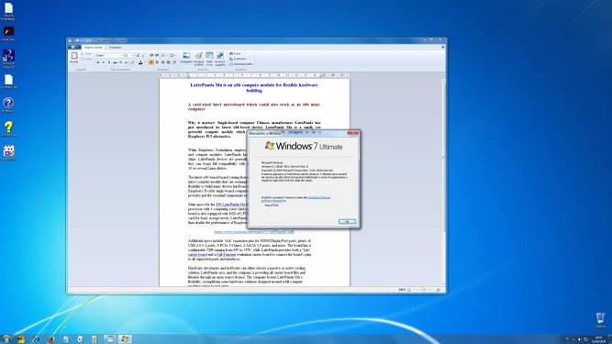Select the dark red square desktop icon
The width and height of the screenshot is (612, 344).
8,33
